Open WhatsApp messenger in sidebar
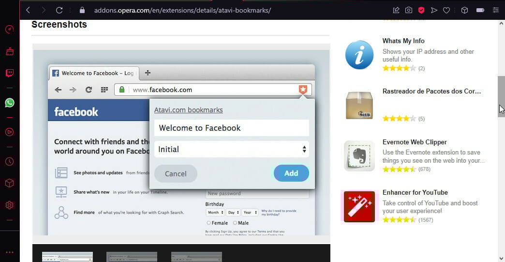The height and width of the screenshot is (262, 505). coord(10,103)
